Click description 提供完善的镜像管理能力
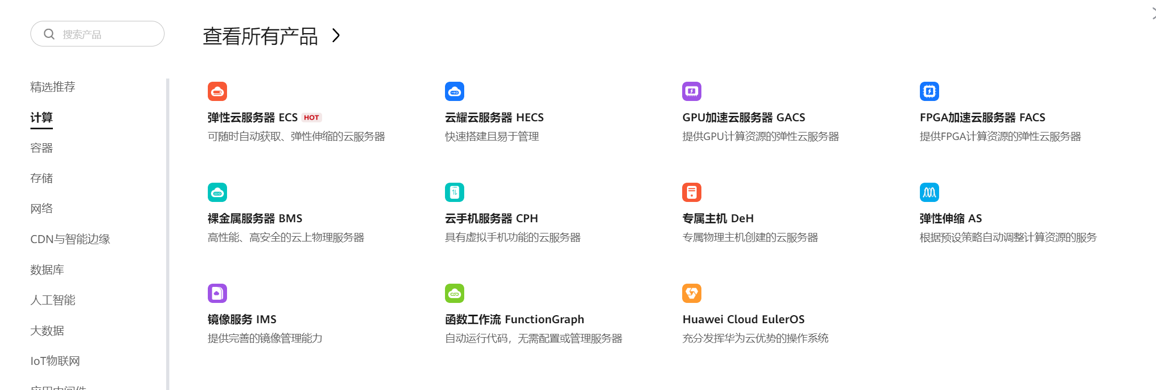Viewport: 1156px width, 390px height. point(265,339)
